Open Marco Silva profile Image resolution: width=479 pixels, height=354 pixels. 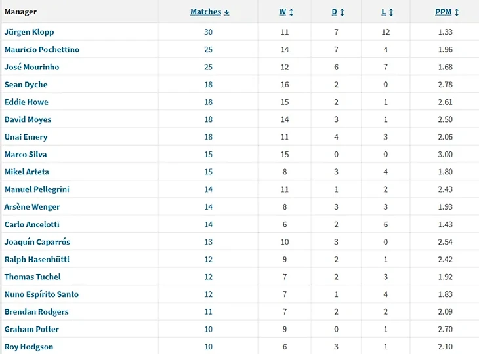point(26,155)
